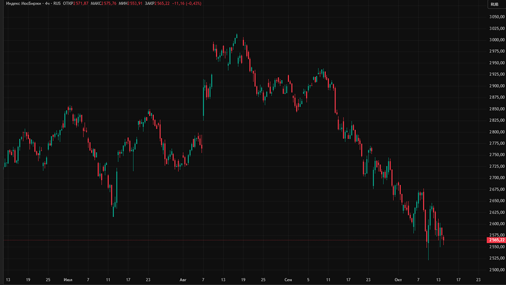Click the 3000,00 price axis label

pyautogui.click(x=497, y=40)
